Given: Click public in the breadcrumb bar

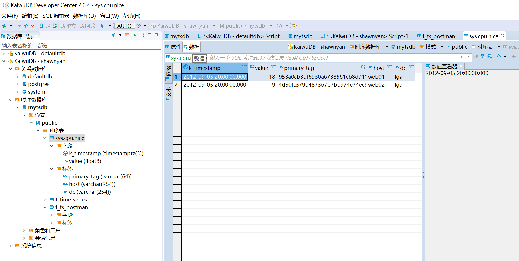Looking at the screenshot, I should 457,47.
